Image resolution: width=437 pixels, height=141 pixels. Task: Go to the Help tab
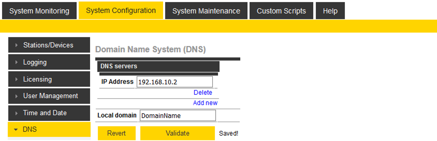pos(330,11)
